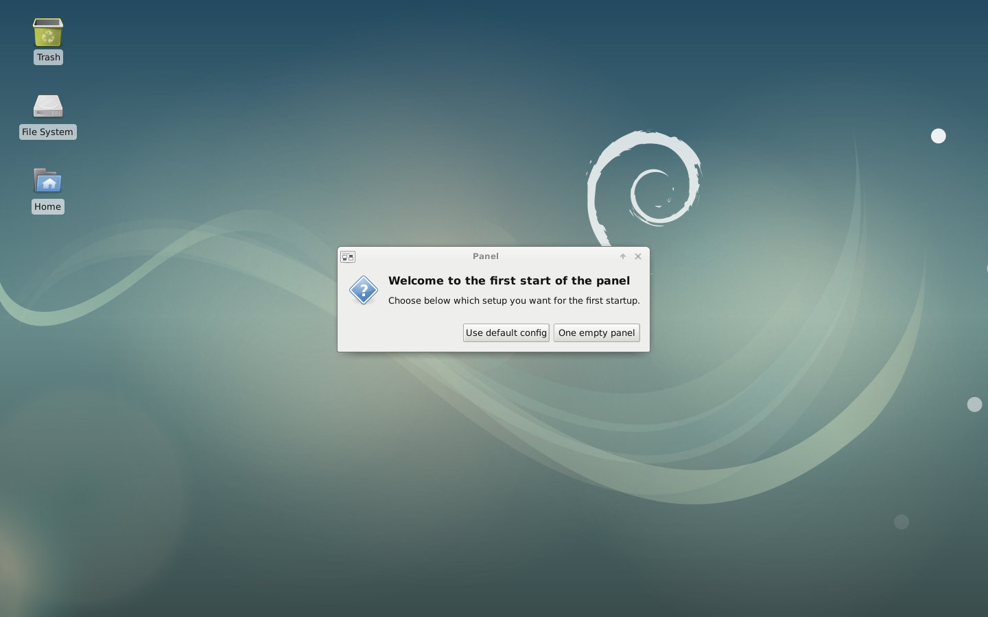Click the Panel title text
This screenshot has width=988, height=617.
pos(486,256)
